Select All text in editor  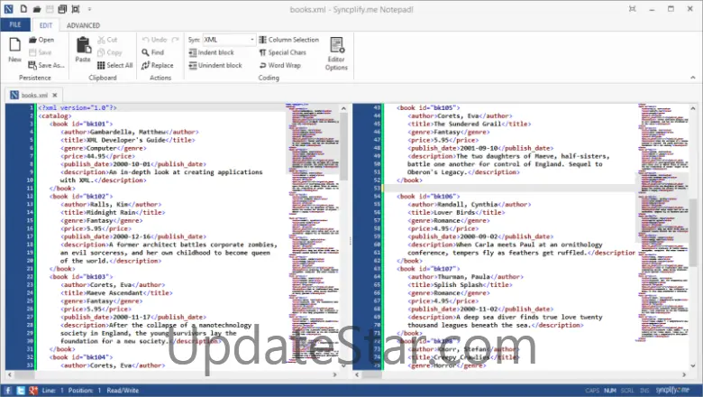(x=114, y=65)
